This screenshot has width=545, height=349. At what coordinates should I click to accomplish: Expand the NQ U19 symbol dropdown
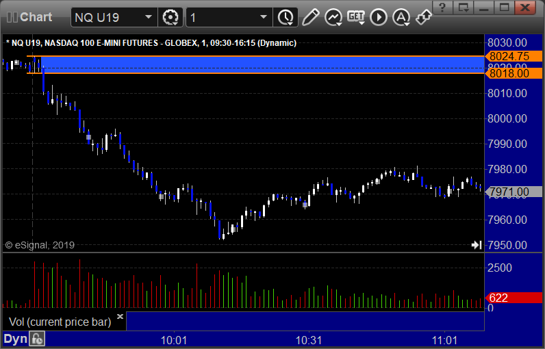(149, 17)
